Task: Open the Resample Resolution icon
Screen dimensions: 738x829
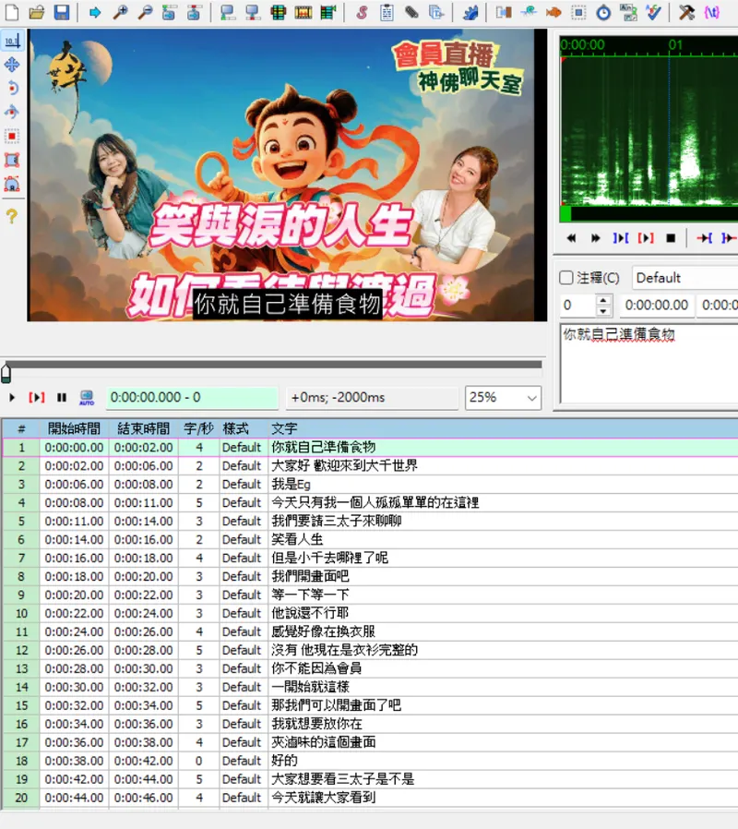Action: (578, 12)
